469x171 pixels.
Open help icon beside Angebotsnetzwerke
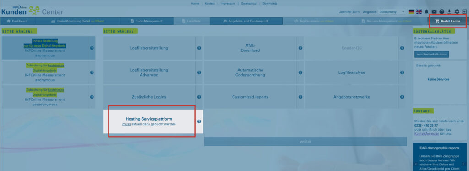[402, 97]
